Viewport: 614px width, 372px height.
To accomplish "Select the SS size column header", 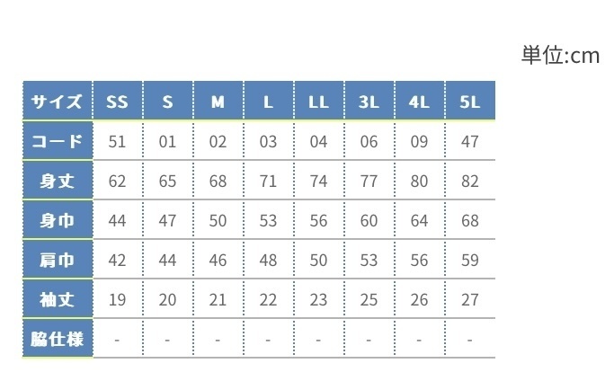I will 117,102.
